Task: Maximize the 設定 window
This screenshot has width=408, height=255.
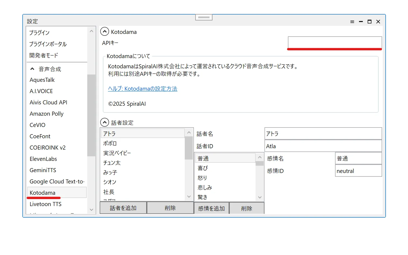Action: pos(369,22)
